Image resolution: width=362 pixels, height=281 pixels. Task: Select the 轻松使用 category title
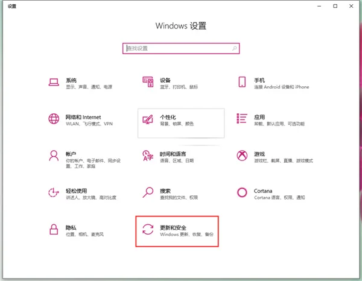click(x=77, y=191)
